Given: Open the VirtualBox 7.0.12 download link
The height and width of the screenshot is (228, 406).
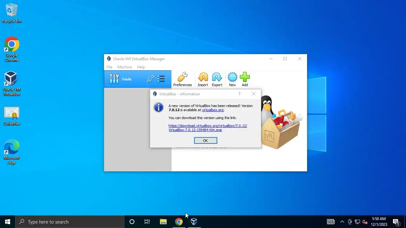Looking at the screenshot, I should [208, 128].
